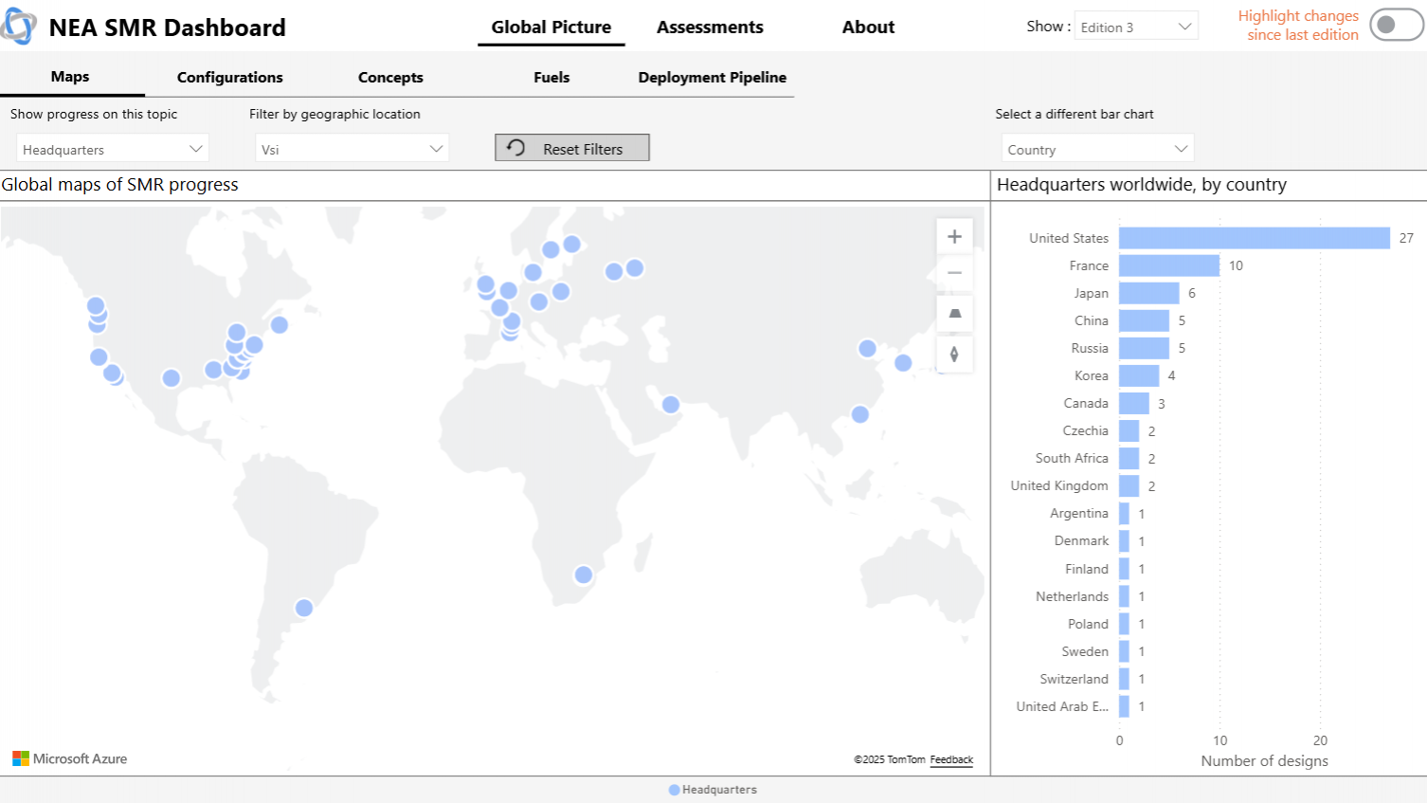Viewport: 1427px width, 803px height.
Task: Open geographic location filter dropdown
Action: click(x=352, y=149)
